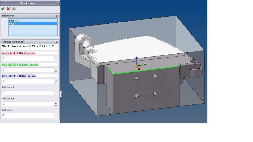Image resolution: width=253 pixels, height=142 pixels.
Task: Decrease Add stock 6 value with down arrow
Action: coord(56,117)
